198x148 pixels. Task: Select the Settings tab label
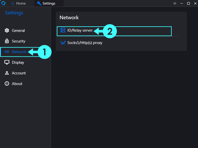(x=49, y=3)
